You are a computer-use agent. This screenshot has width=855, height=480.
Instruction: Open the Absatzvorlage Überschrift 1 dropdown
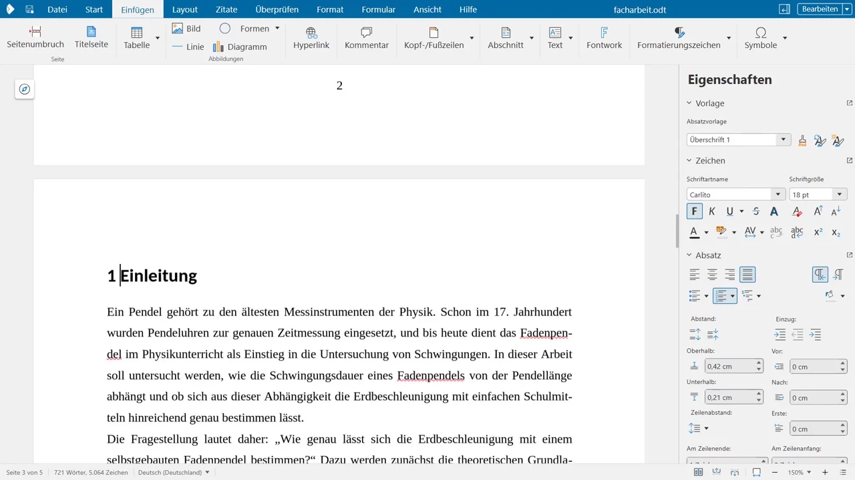pyautogui.click(x=783, y=140)
